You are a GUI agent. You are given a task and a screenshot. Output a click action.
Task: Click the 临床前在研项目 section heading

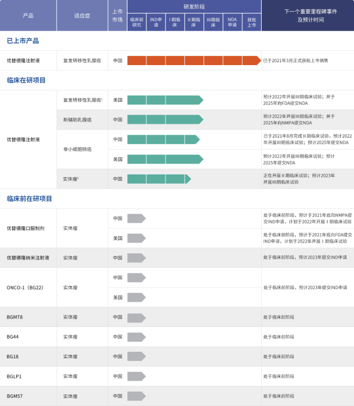29,199
